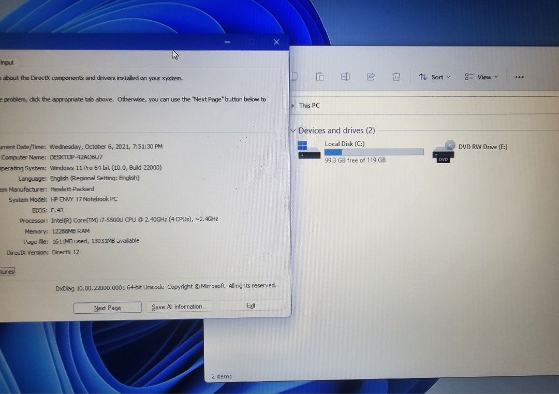The width and height of the screenshot is (559, 394).
Task: Click Save All Information button in DxDiag
Action: 179,307
